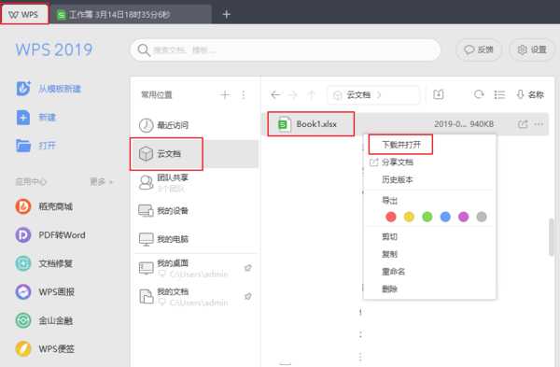Open the 名称 sort dropdown
560x367 pixels.
click(x=530, y=94)
